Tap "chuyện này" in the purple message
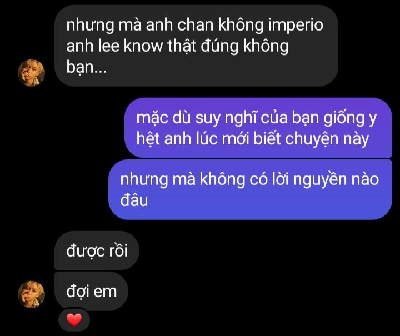Image resolution: width=400 pixels, height=336 pixels. point(327,139)
